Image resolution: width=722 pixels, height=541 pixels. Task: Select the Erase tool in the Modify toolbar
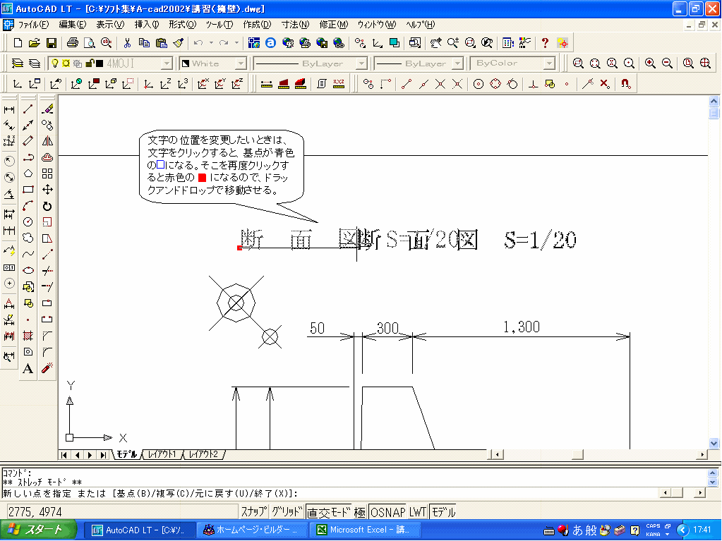point(47,109)
